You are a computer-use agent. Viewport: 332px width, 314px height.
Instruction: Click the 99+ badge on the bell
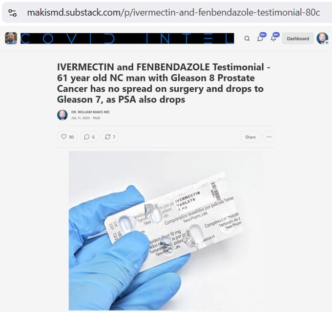tap(276, 35)
